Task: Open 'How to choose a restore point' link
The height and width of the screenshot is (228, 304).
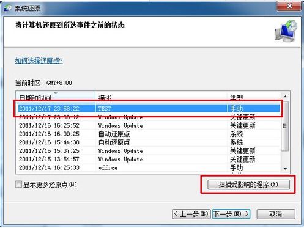Action: point(39,61)
